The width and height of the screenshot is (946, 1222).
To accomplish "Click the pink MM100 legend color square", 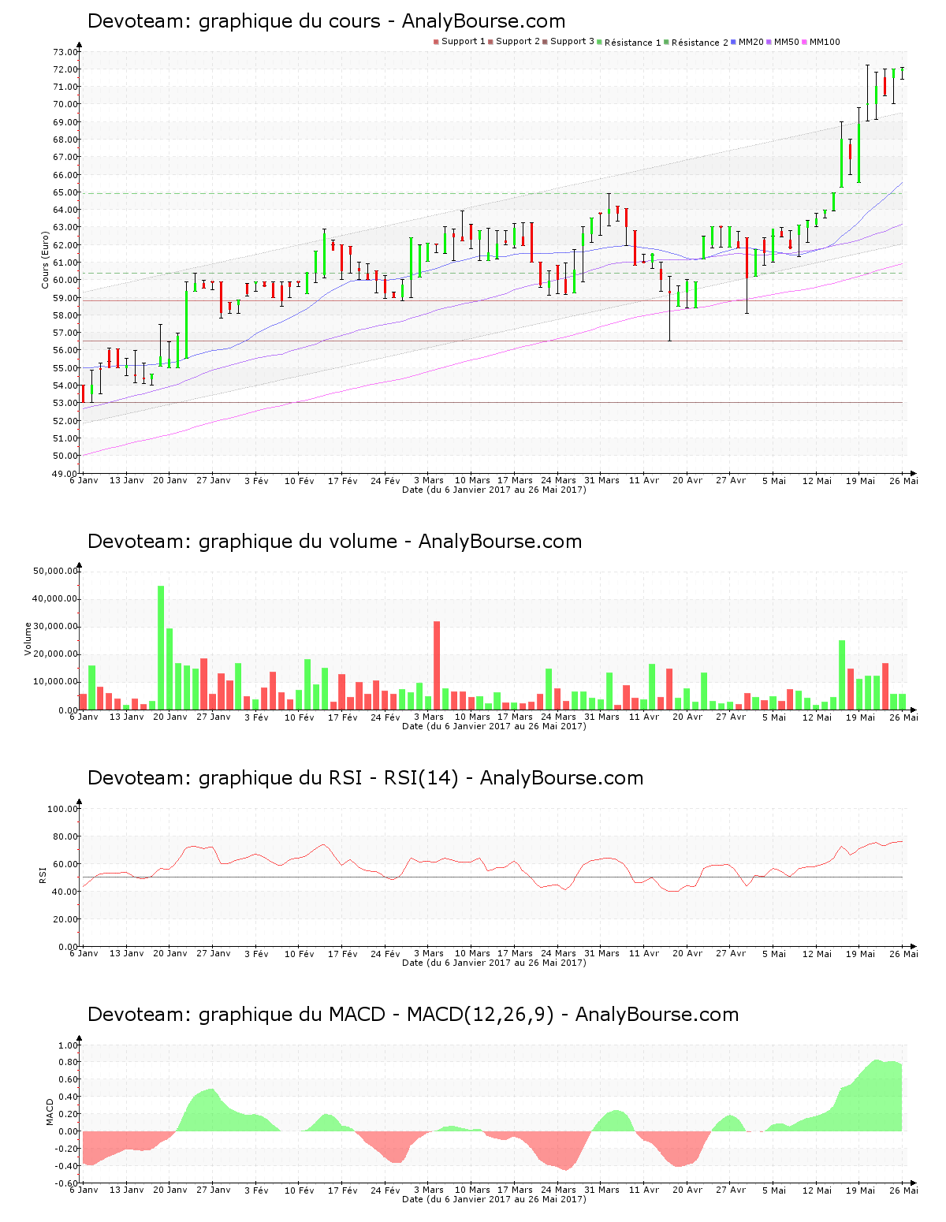I will pos(804,43).
